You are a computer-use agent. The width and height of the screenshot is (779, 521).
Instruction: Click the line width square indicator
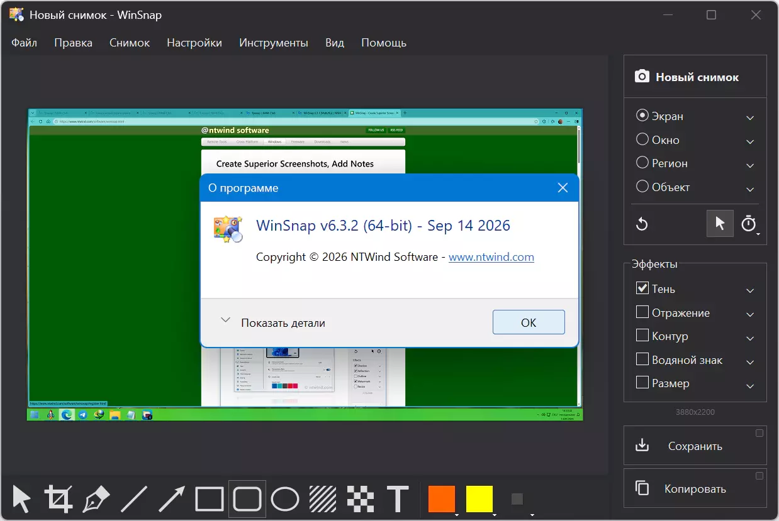[x=517, y=499]
